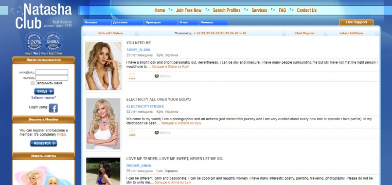
Task: Read больше о Anna из Lviv
Action: point(173,182)
